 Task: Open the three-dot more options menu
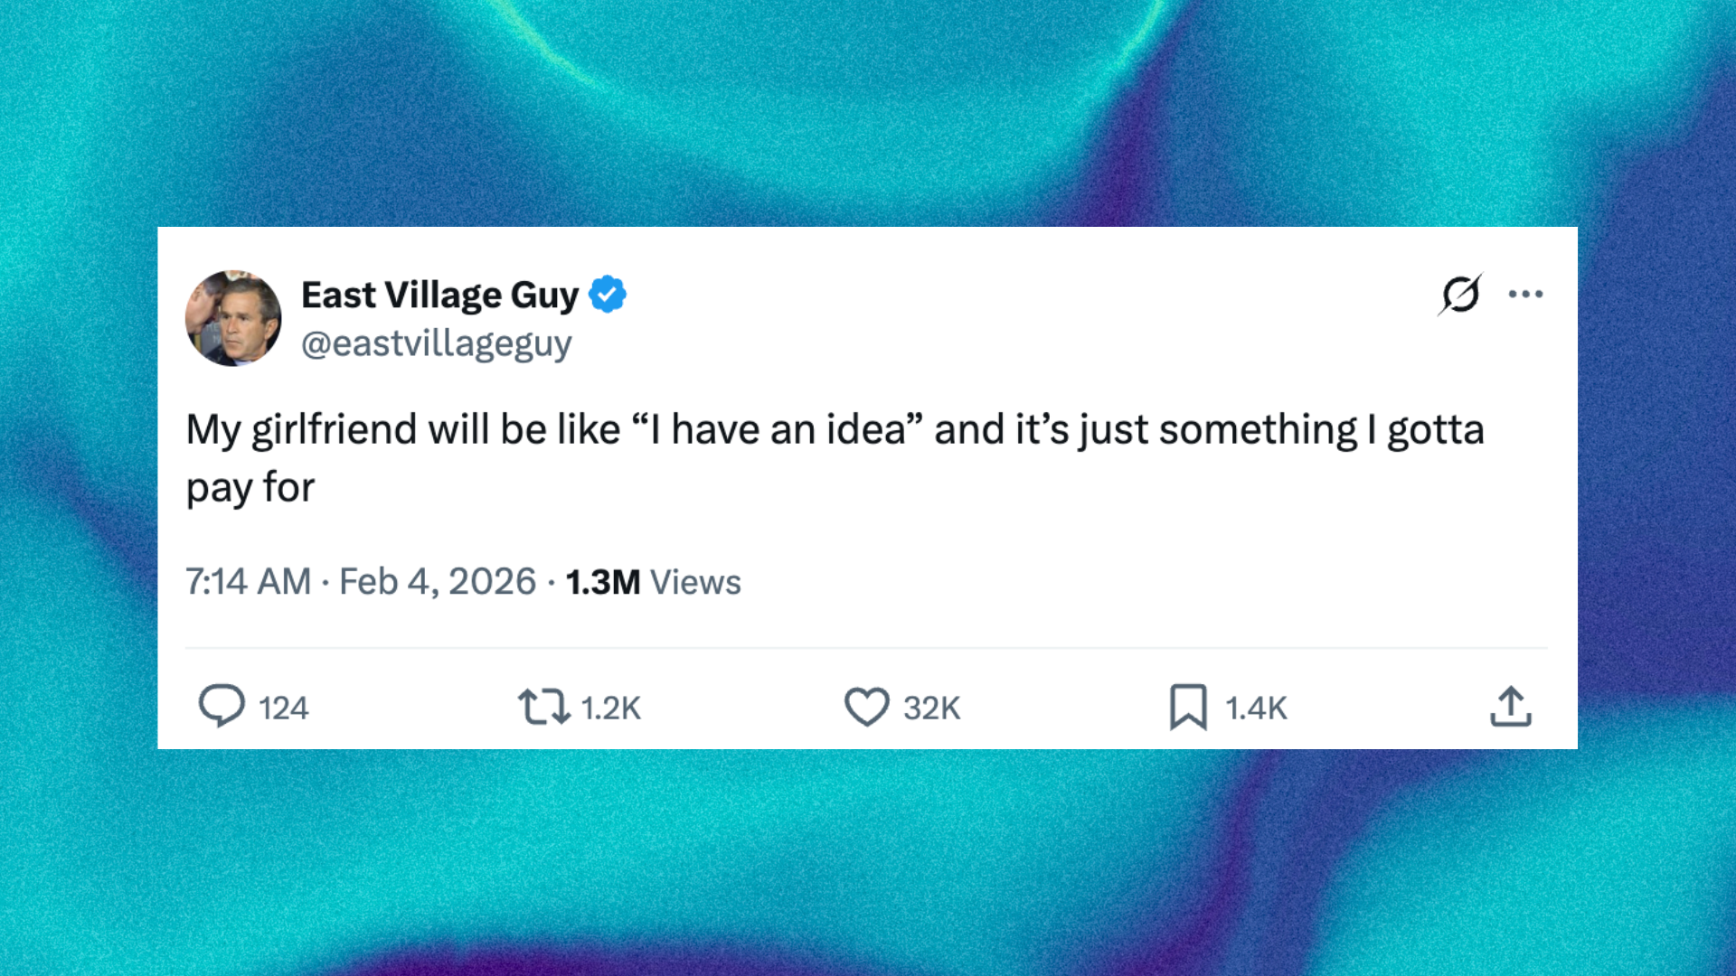(x=1525, y=294)
